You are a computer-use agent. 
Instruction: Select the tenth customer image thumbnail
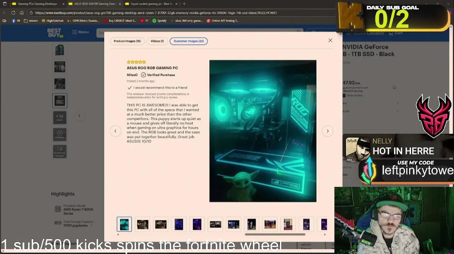pos(288,224)
